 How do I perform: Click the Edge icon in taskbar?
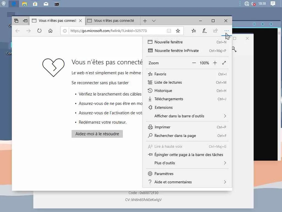14,4
